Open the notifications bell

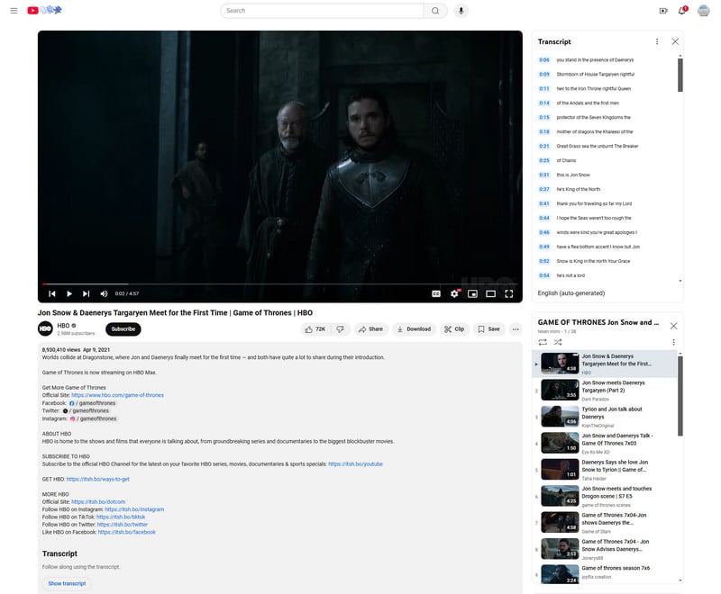682,10
